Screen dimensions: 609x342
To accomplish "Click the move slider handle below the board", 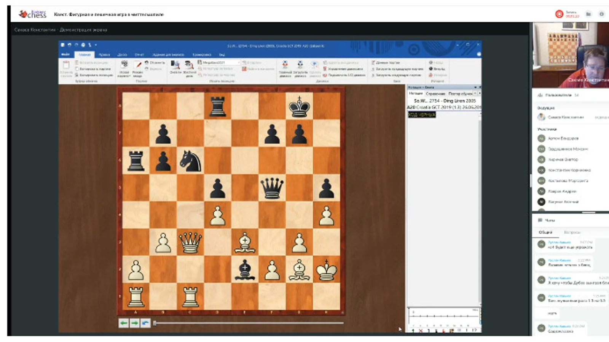I will coord(155,323).
